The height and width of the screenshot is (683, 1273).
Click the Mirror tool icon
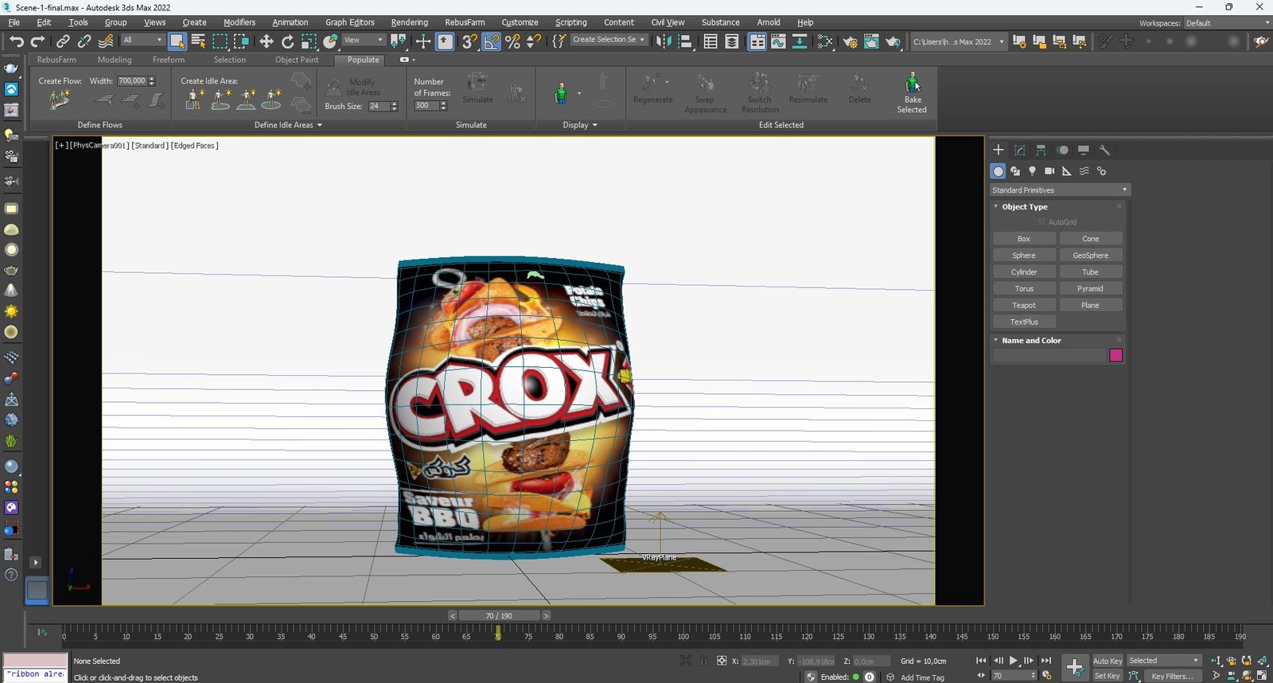(663, 41)
